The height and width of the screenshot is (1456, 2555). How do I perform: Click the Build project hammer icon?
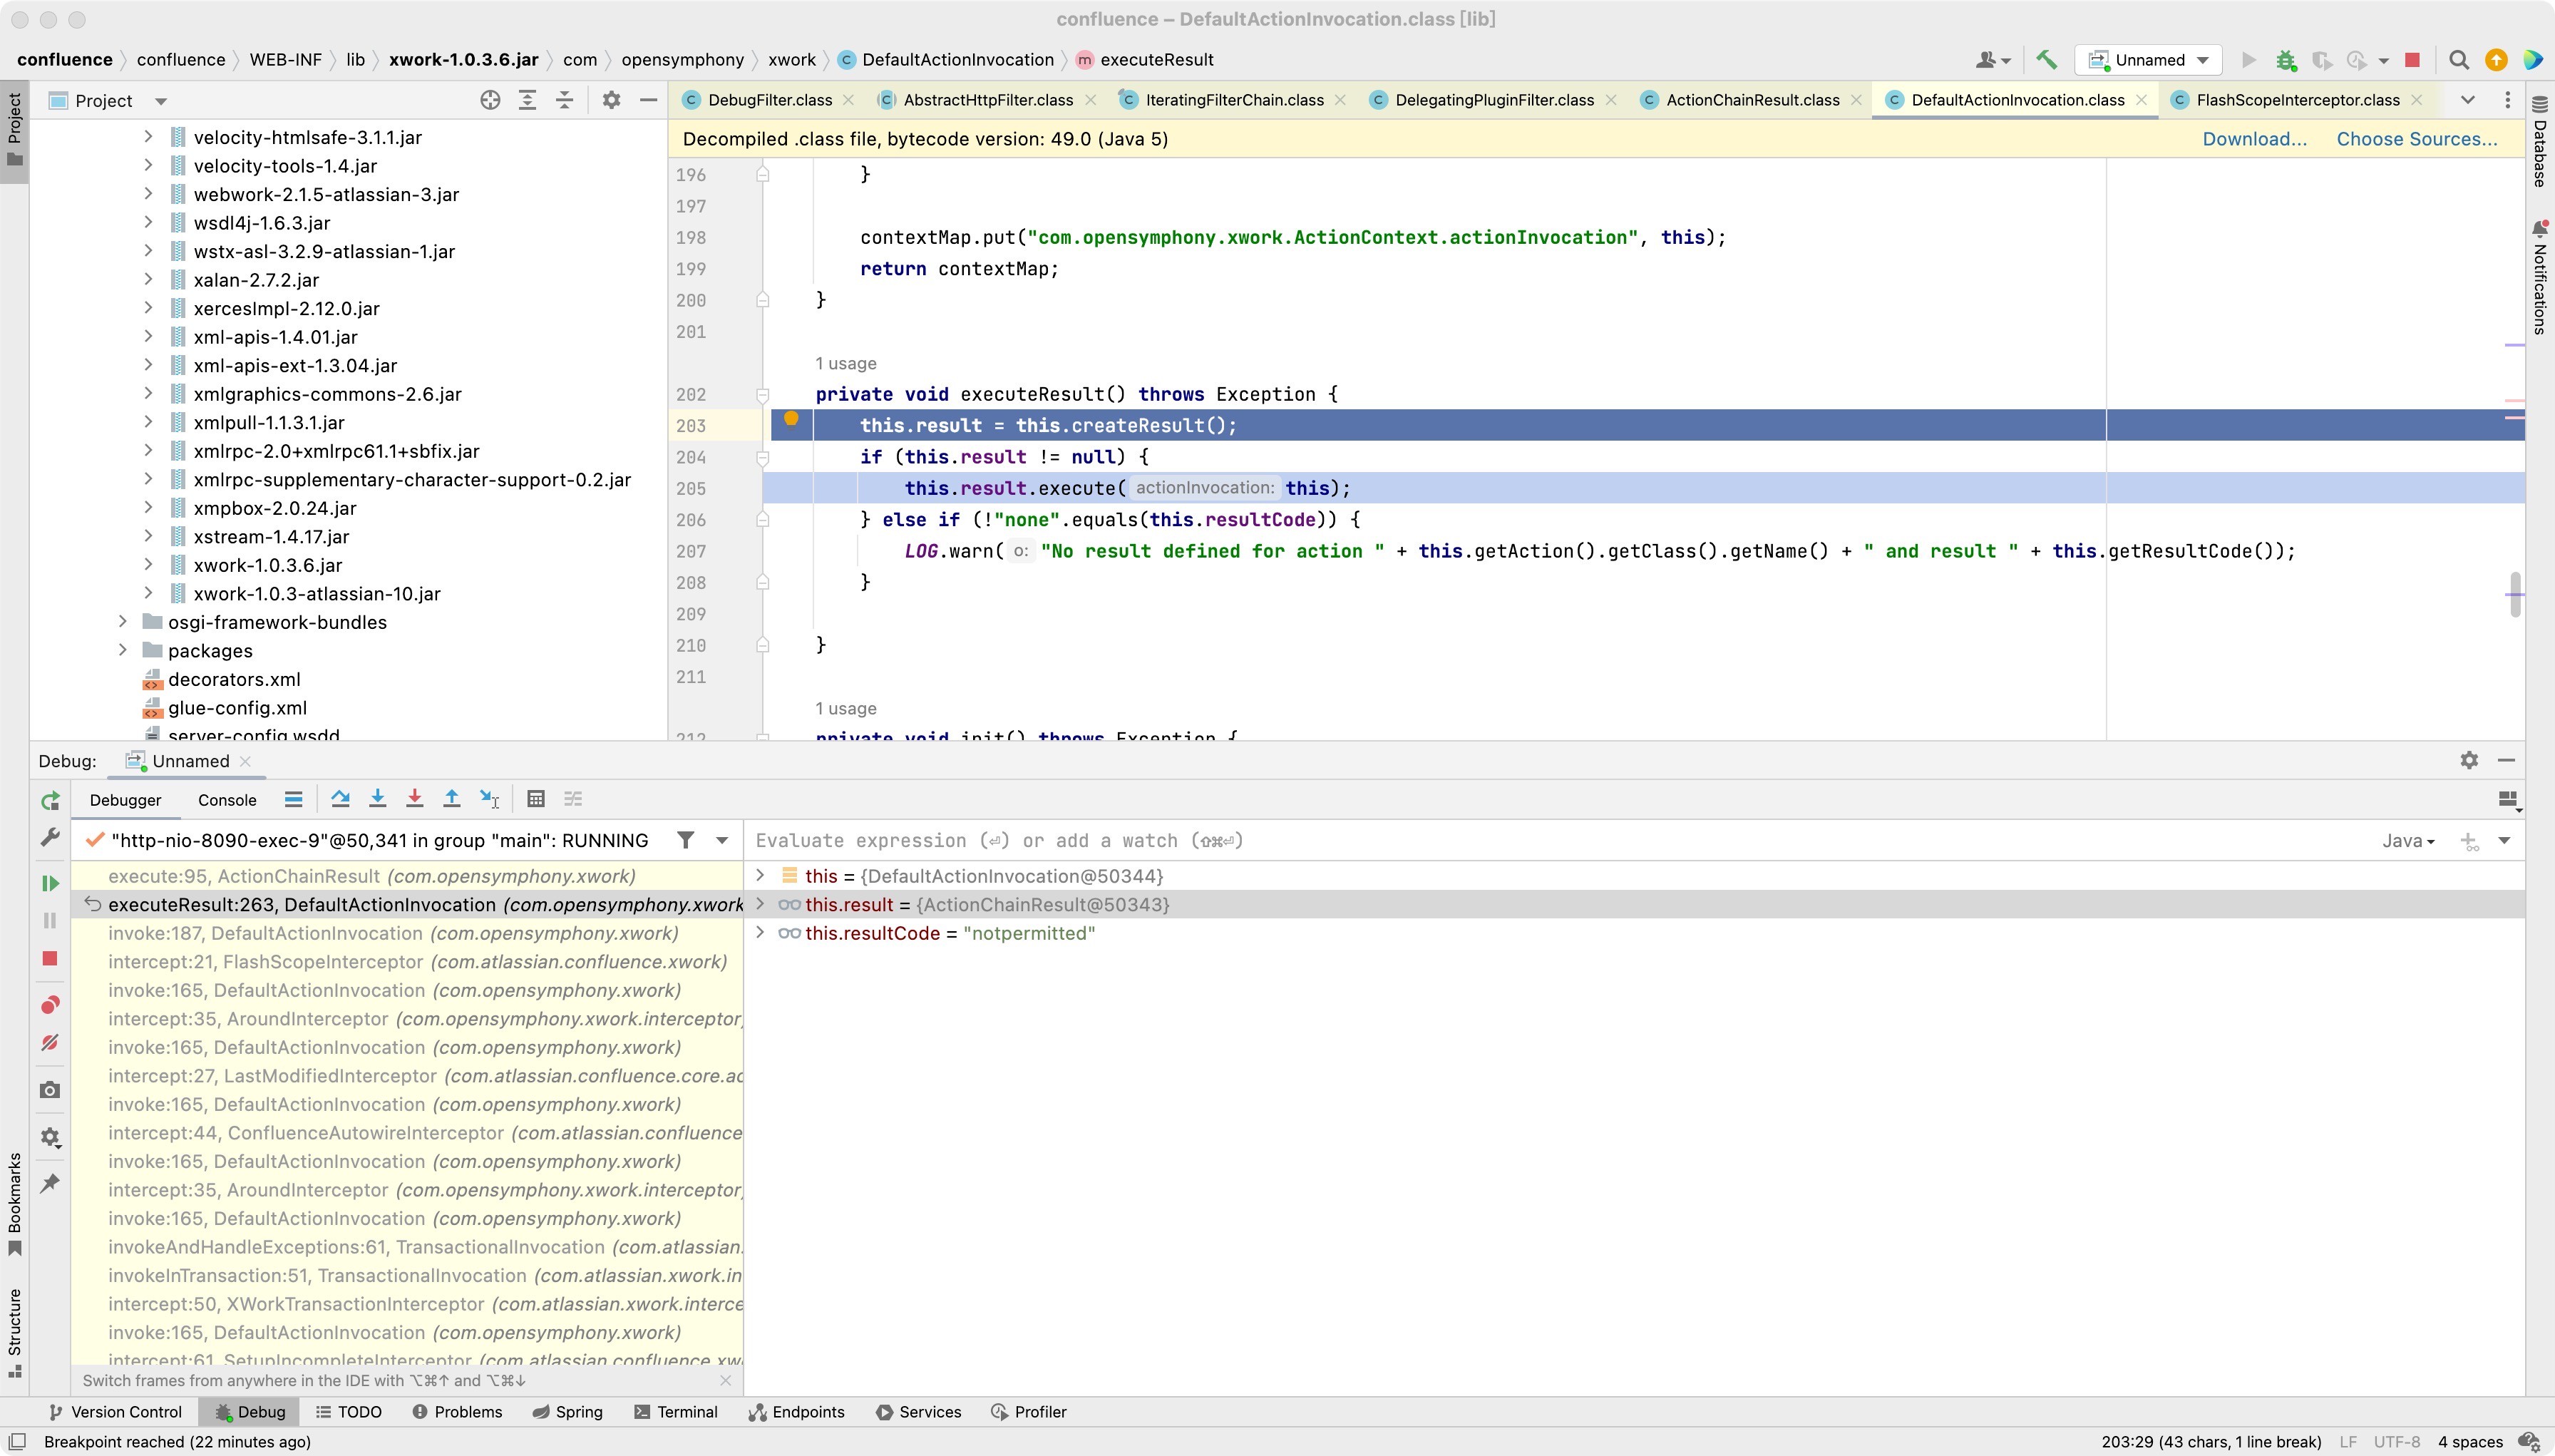(x=2046, y=60)
